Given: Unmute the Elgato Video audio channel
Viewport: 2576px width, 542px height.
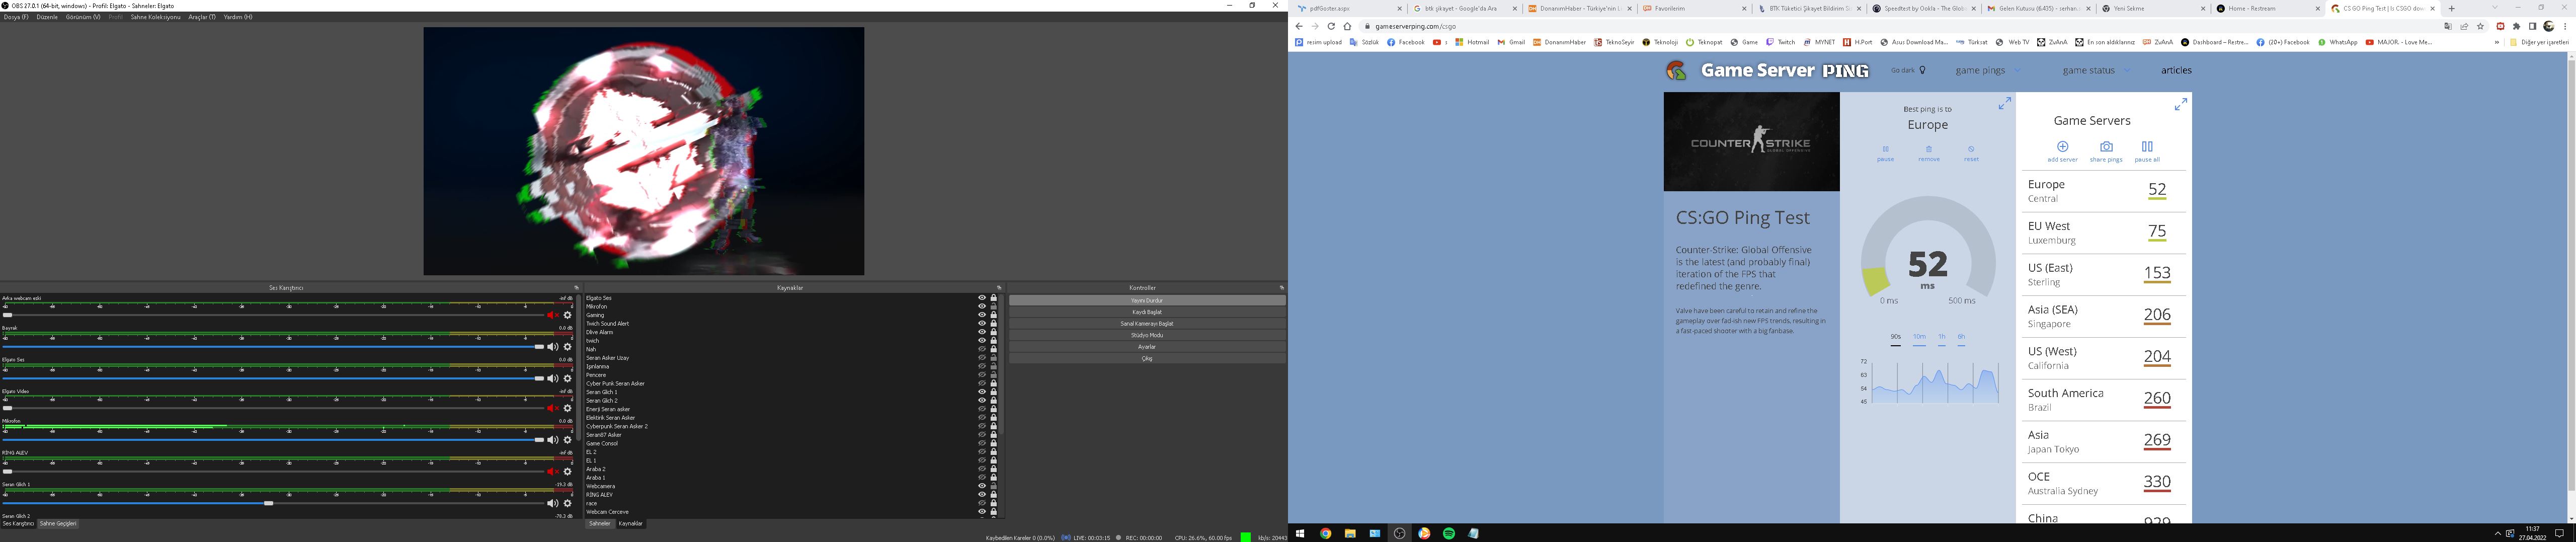Looking at the screenshot, I should point(552,408).
